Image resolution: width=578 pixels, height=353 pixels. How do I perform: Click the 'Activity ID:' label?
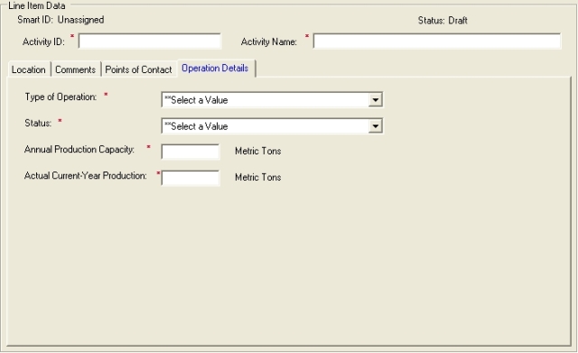(43, 42)
